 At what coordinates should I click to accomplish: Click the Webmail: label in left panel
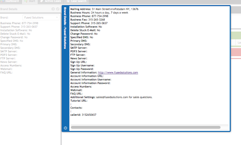6,69
